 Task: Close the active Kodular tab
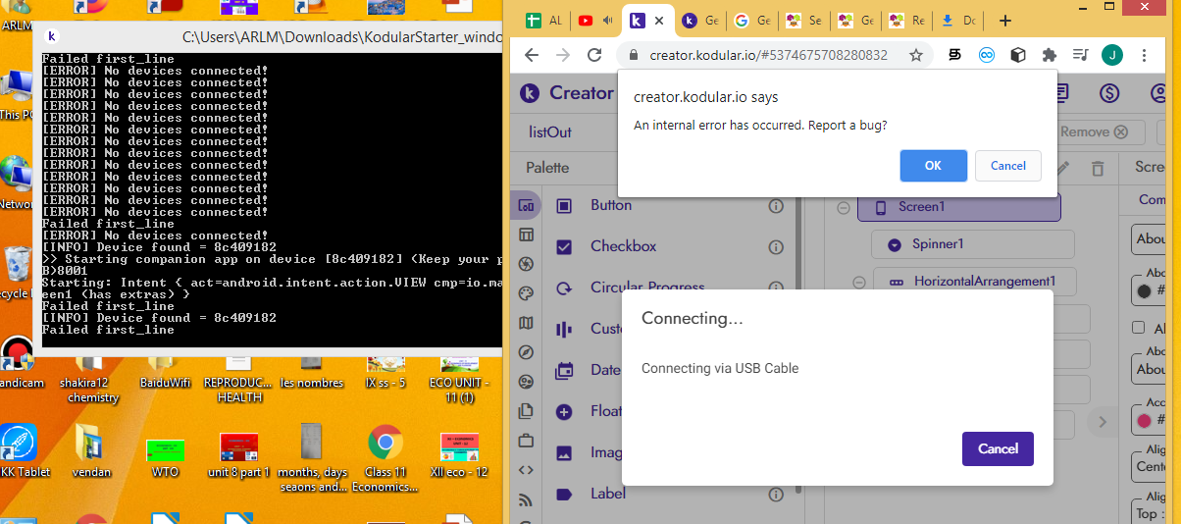click(x=659, y=20)
